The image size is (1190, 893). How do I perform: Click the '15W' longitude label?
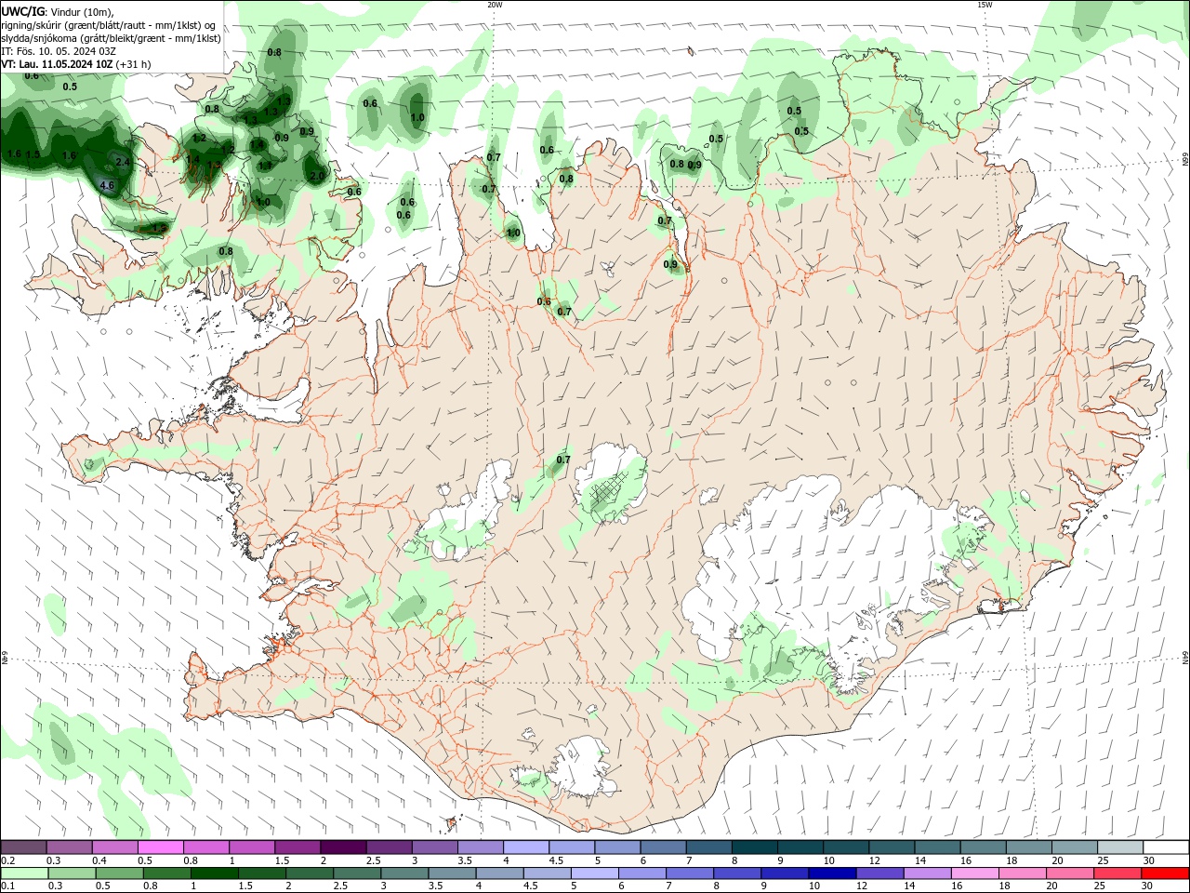(x=984, y=5)
